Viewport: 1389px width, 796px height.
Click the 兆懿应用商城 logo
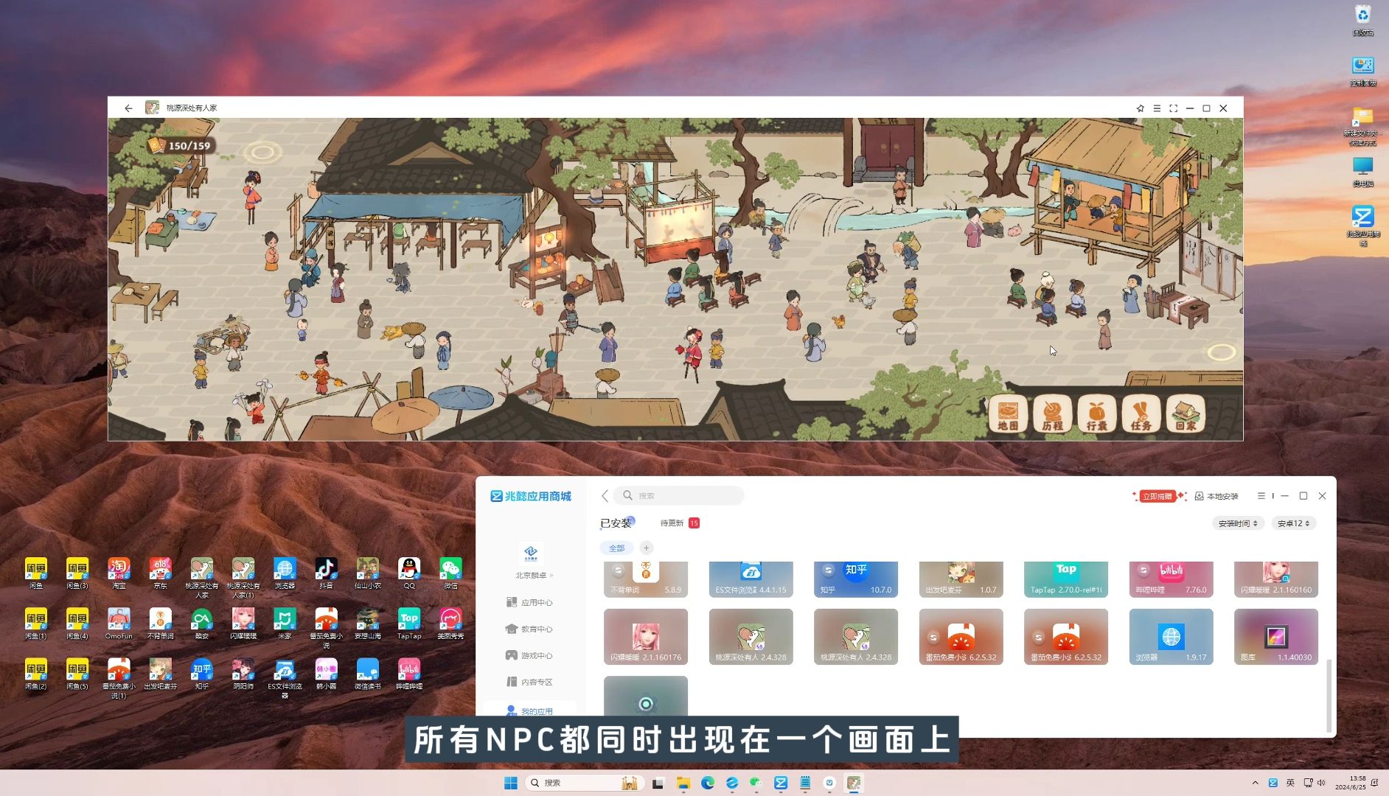(x=531, y=496)
